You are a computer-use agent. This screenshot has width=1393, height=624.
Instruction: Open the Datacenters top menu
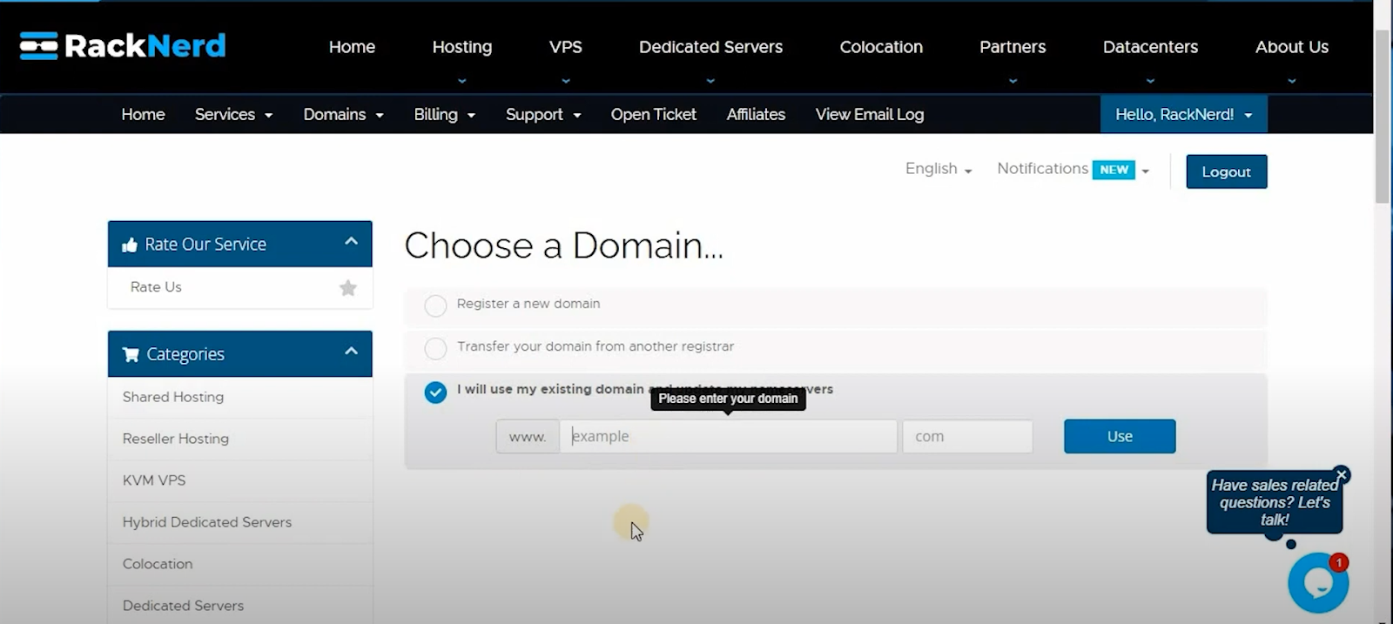pos(1150,47)
